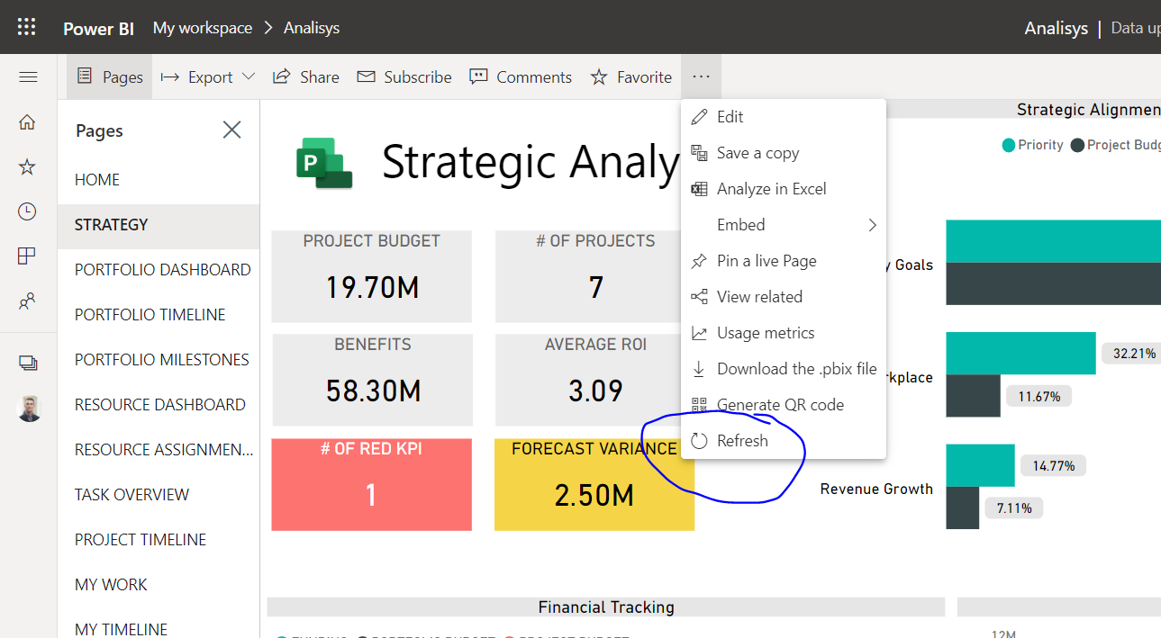1161x638 pixels.
Task: Click the Project Budget legend dark swatch
Action: (x=1077, y=145)
